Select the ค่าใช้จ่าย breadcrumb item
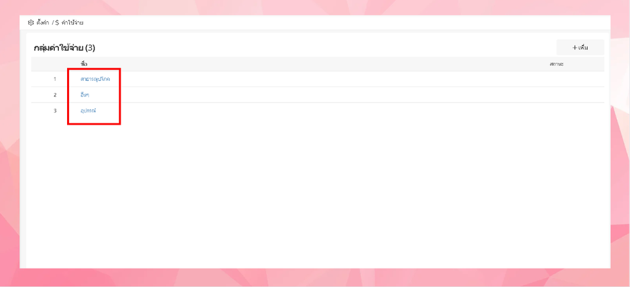 [x=73, y=23]
